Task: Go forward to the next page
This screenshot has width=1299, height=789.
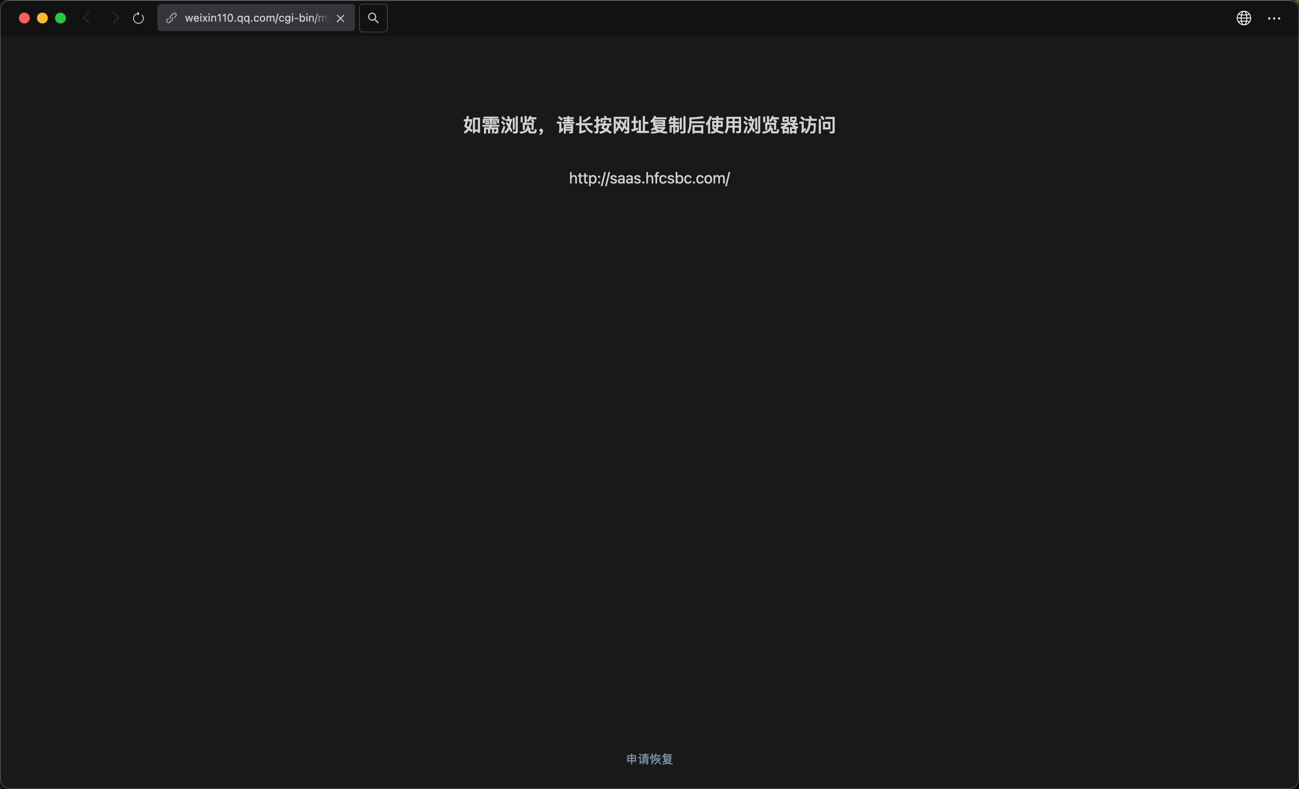Action: point(115,18)
